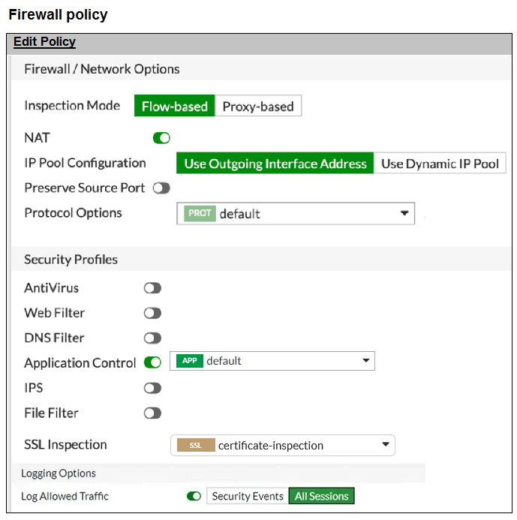Enable the Web Filter toggle
This screenshot has width=517, height=520.
(153, 313)
